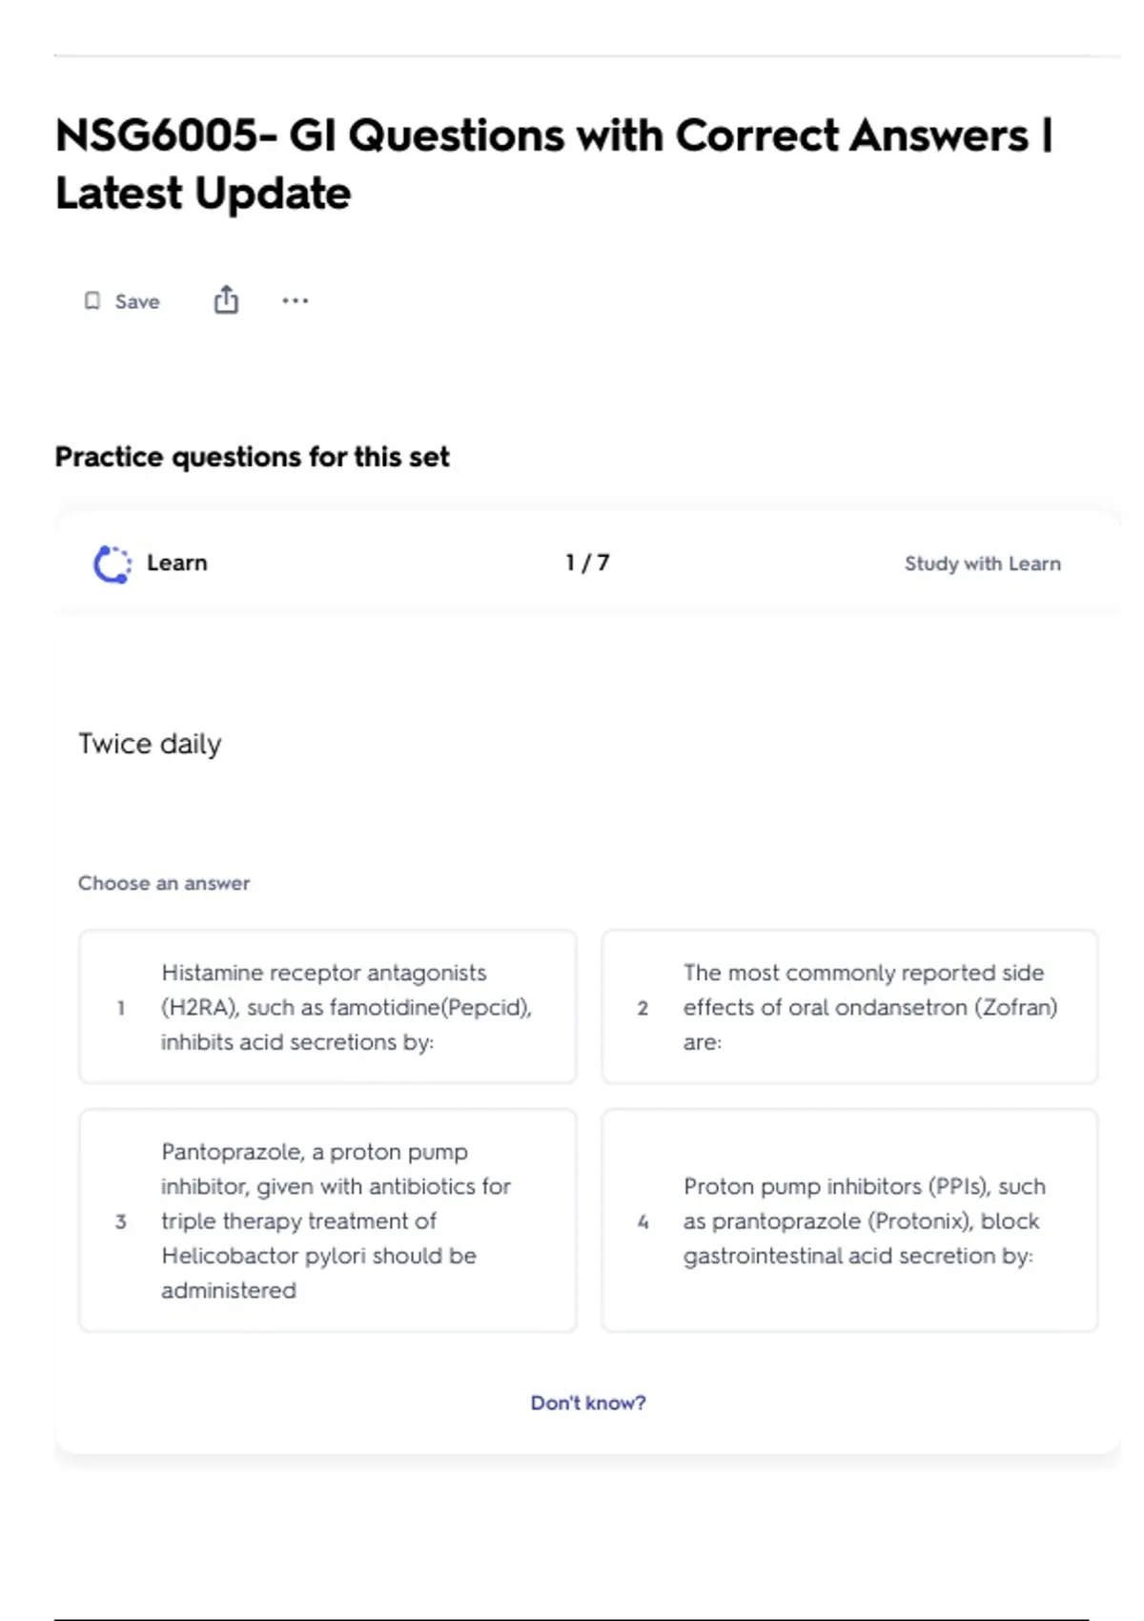The image size is (1144, 1621).
Task: Open the share icon
Action: (226, 300)
